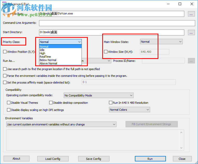
Task: Click the Start Directory field
Action: coord(112,32)
